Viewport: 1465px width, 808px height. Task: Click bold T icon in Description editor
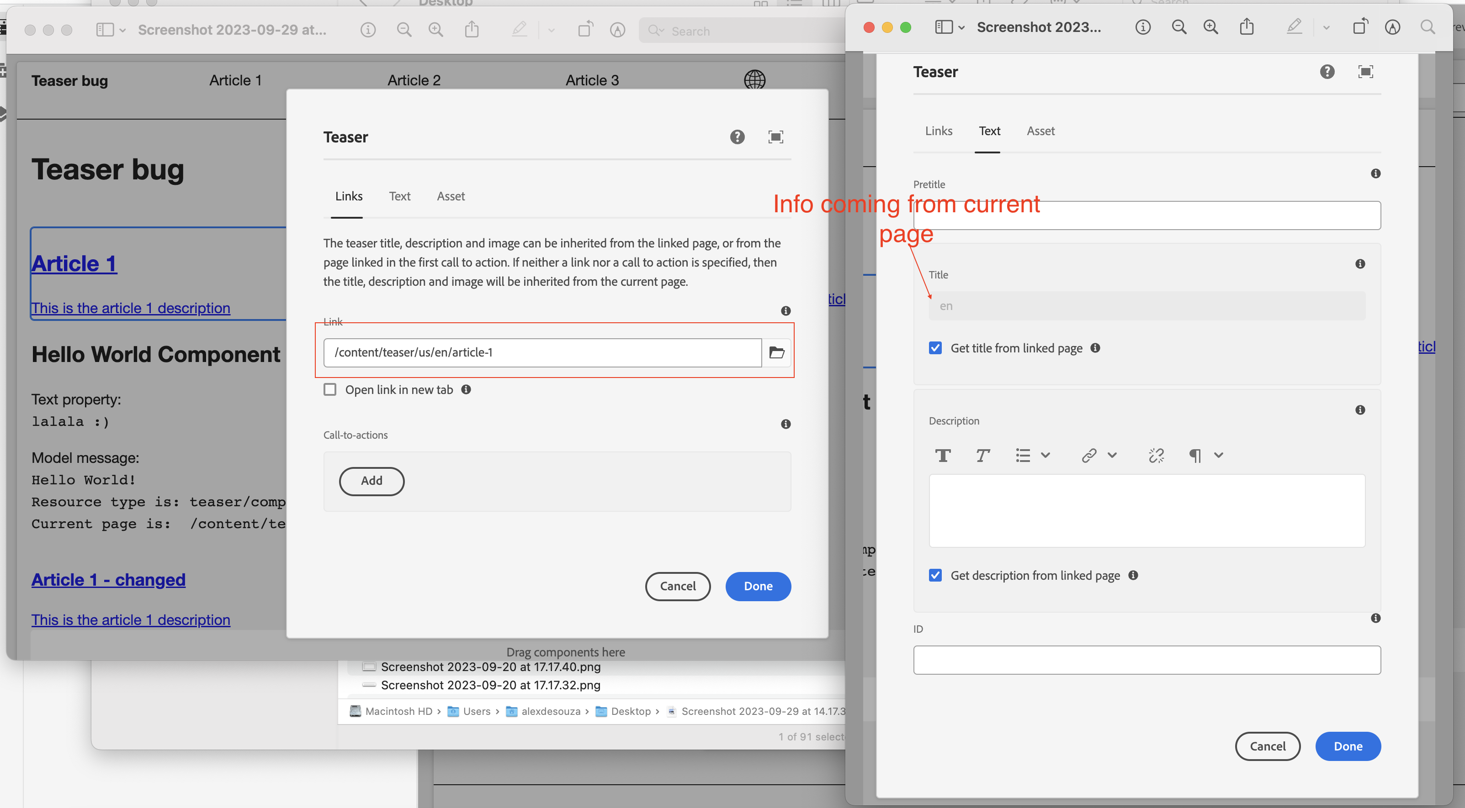(943, 456)
